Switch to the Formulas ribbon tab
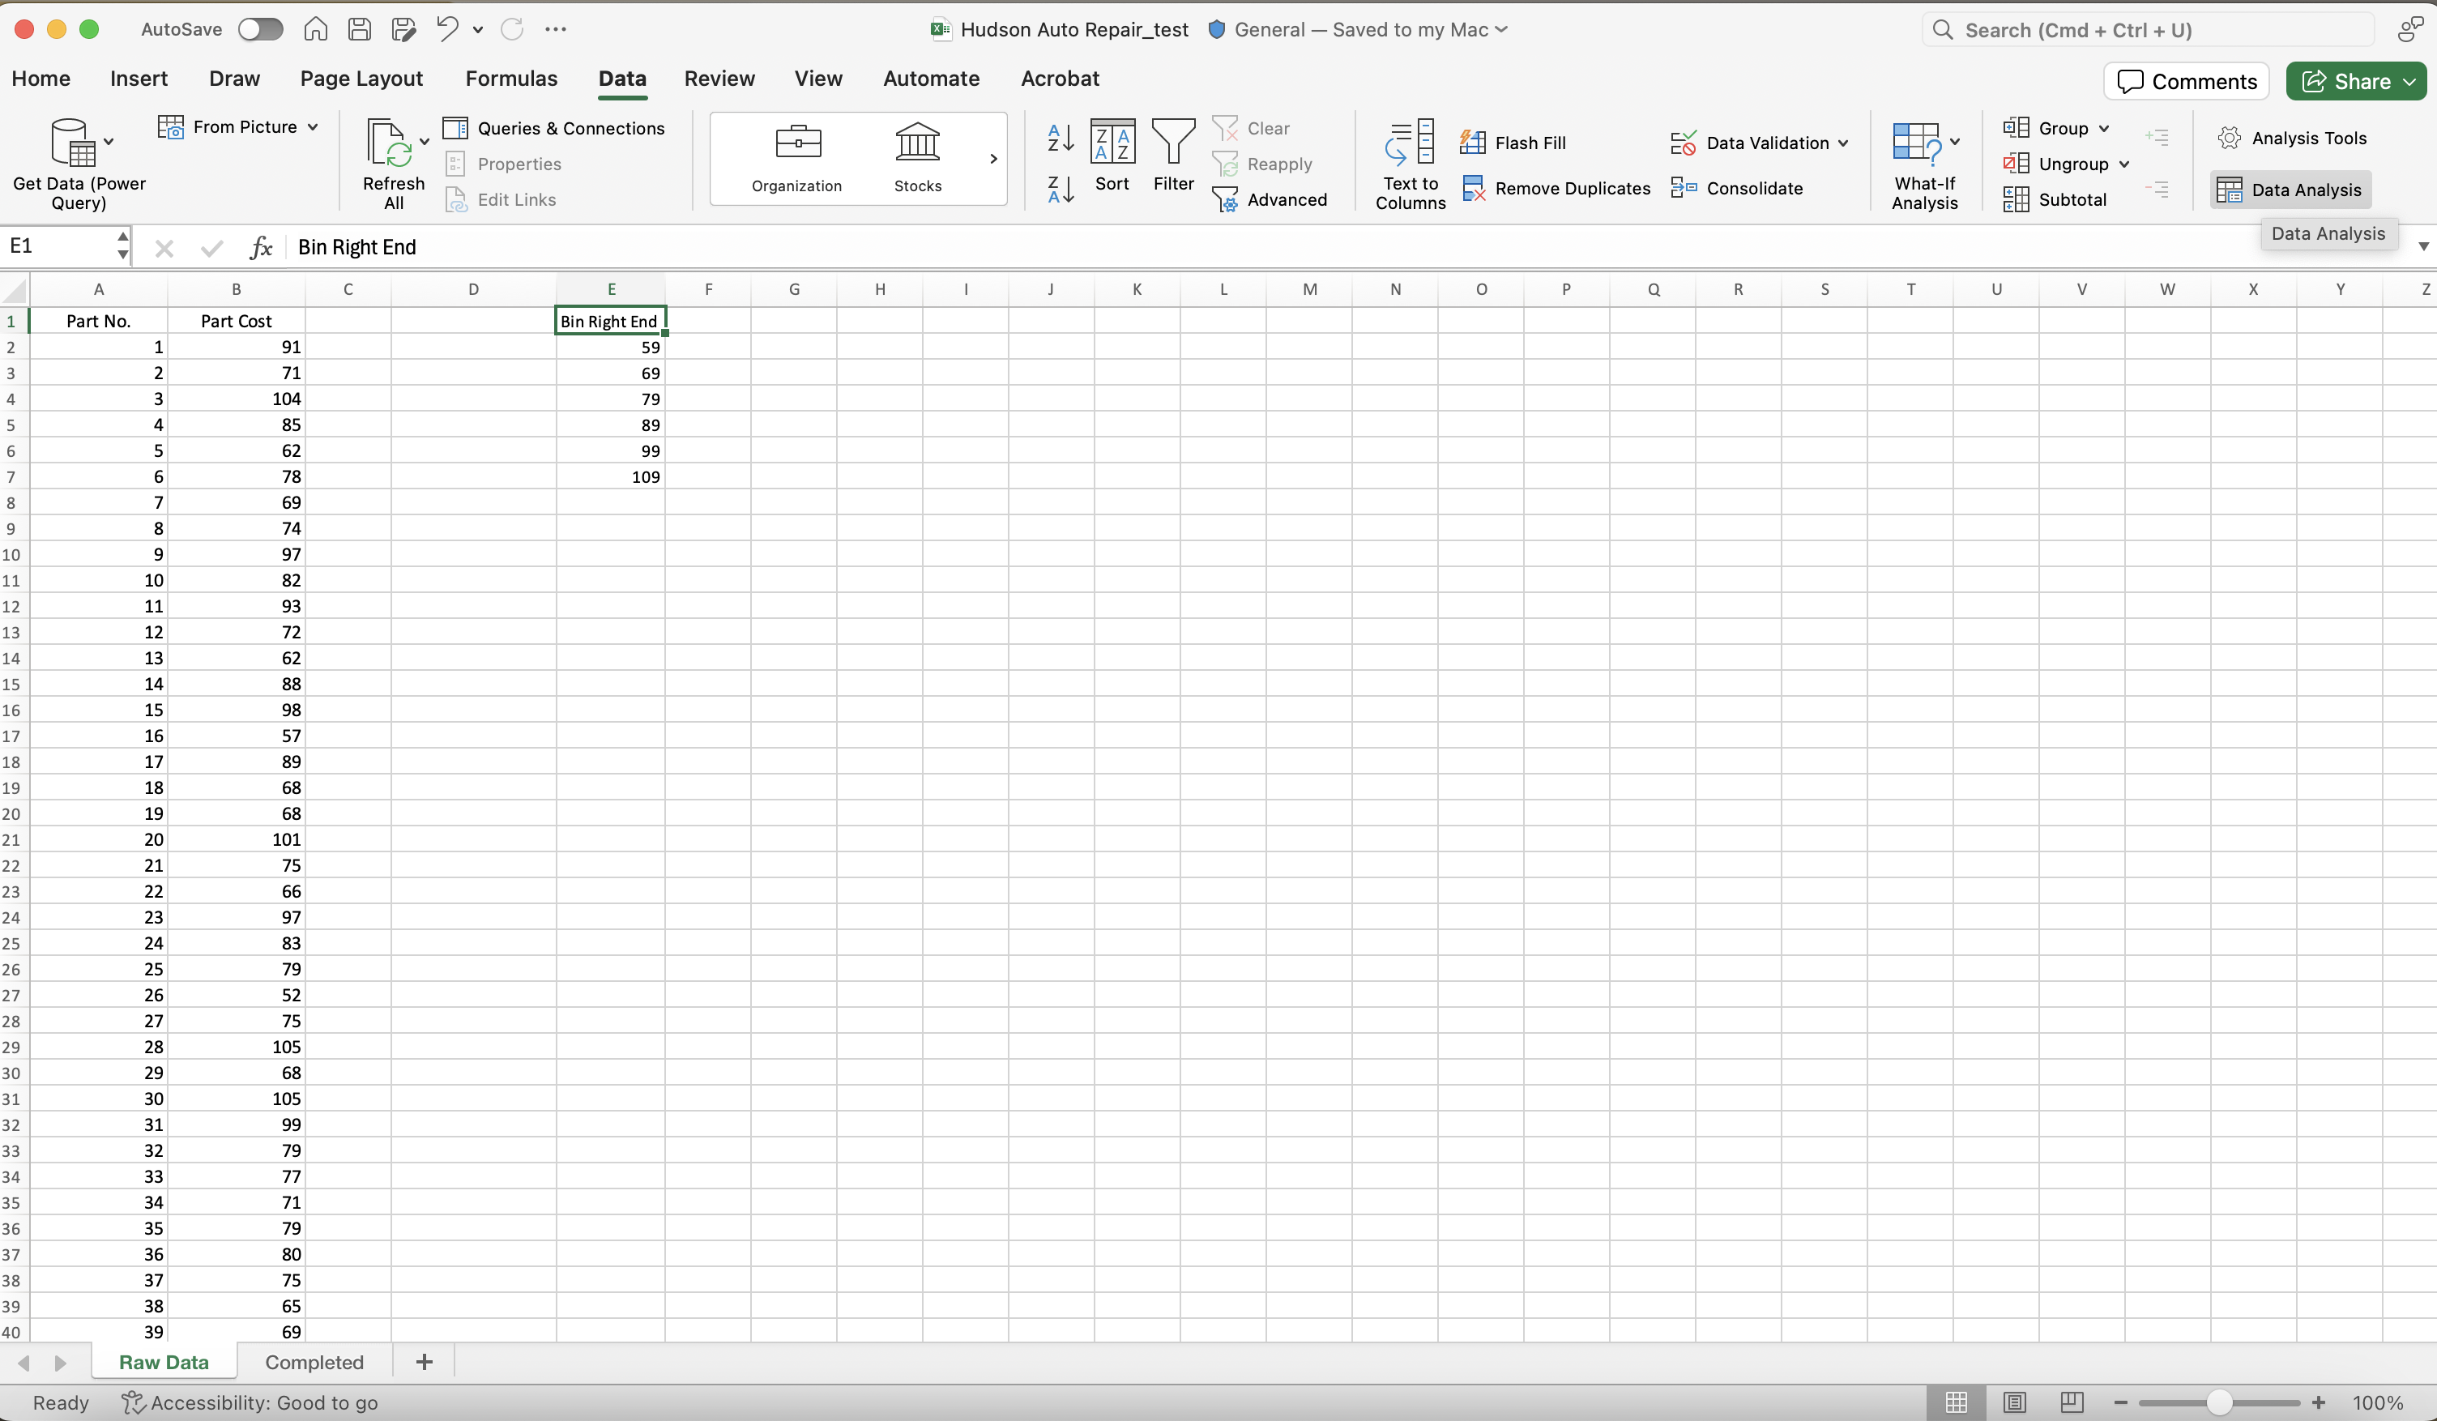The image size is (2437, 1421). tap(511, 79)
